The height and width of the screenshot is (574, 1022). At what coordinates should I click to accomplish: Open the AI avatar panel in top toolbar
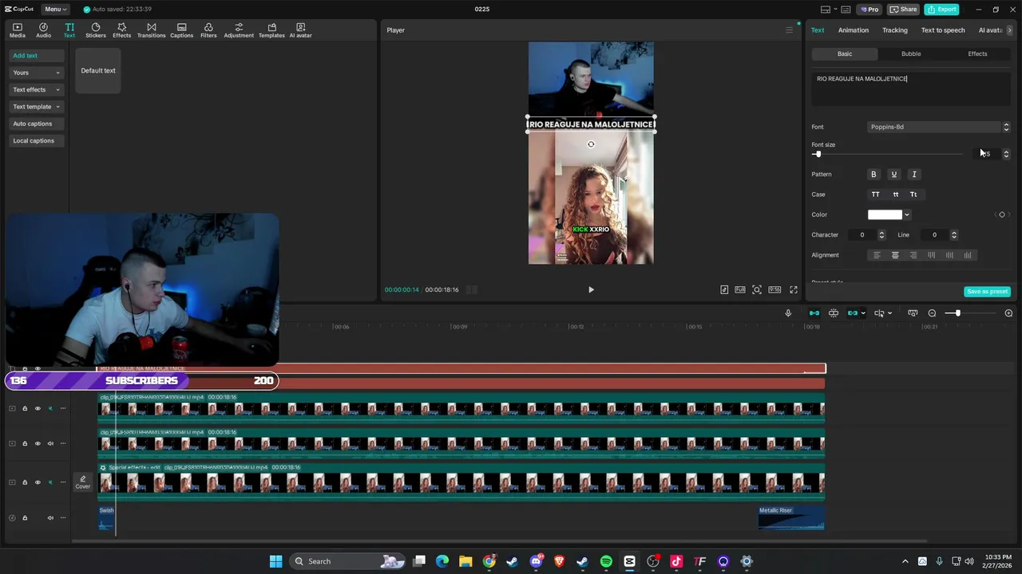tap(300, 30)
